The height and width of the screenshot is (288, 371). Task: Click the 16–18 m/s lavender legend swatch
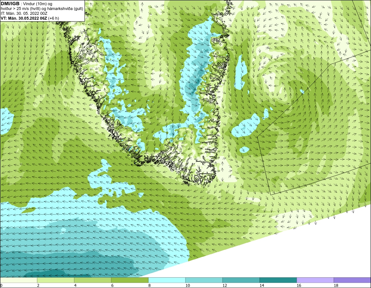(315, 280)
